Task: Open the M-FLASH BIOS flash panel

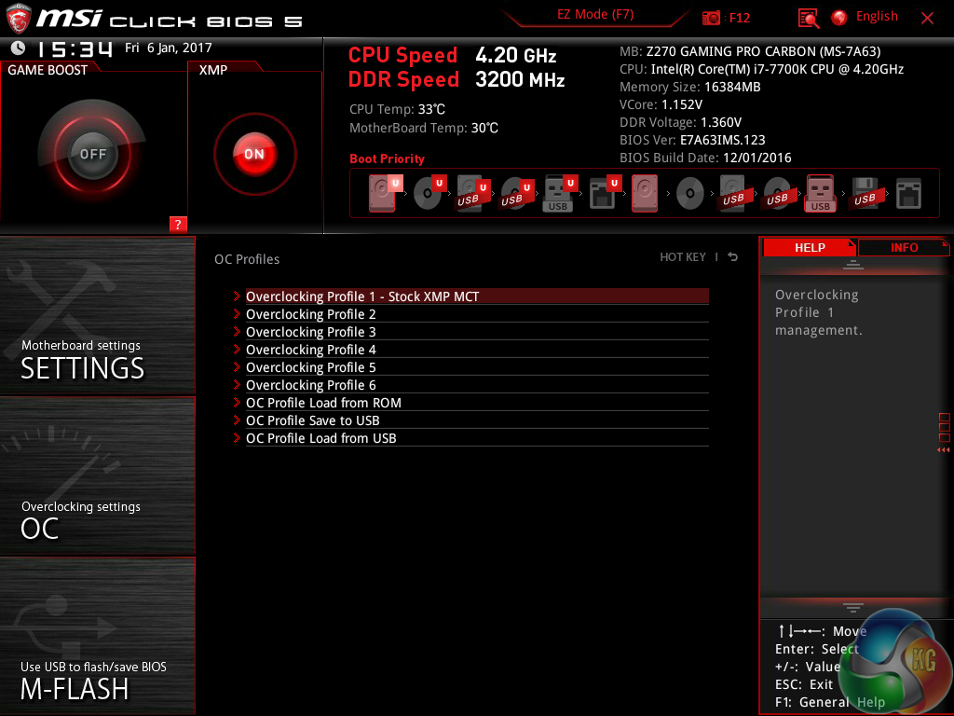Action: [97, 636]
